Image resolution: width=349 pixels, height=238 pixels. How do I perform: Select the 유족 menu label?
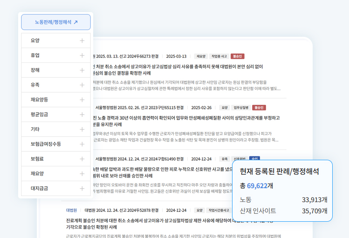pos(35,85)
